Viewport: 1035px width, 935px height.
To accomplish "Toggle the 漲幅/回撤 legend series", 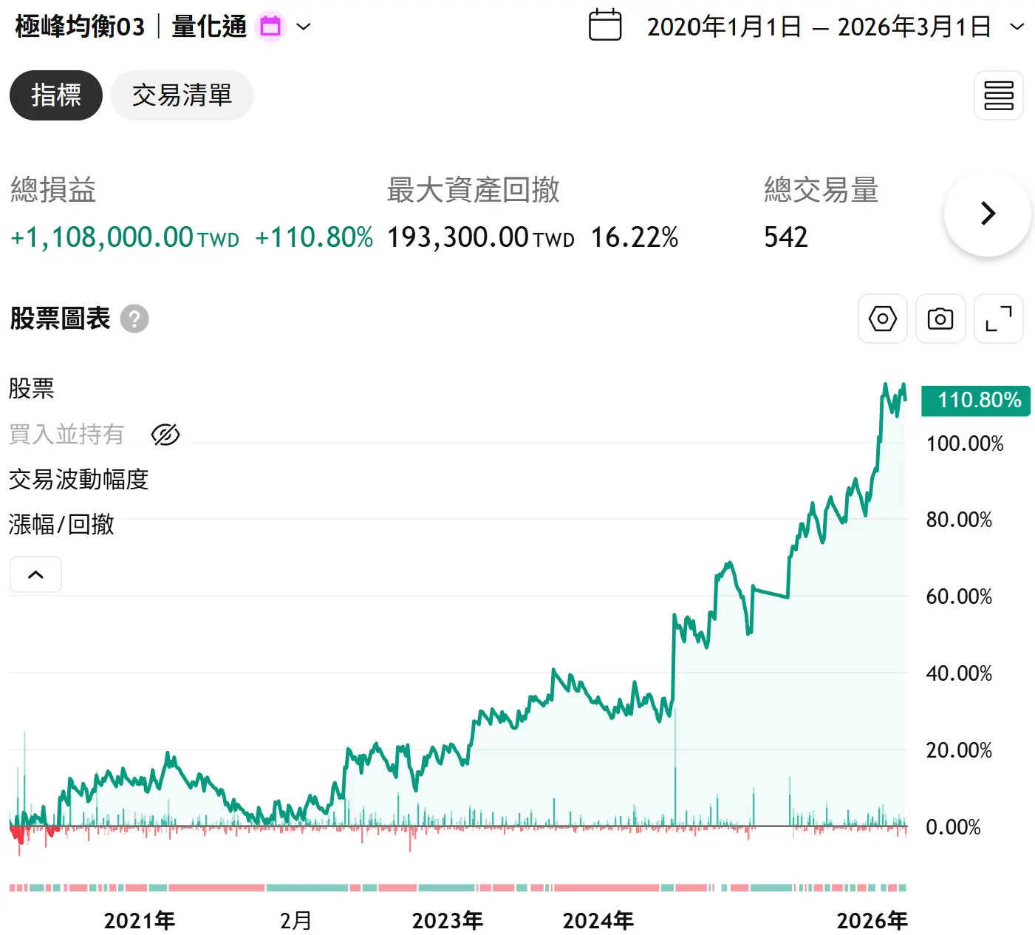I will click(61, 525).
